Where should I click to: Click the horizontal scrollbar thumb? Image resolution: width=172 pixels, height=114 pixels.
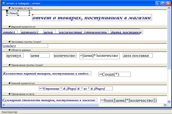click(52, 105)
